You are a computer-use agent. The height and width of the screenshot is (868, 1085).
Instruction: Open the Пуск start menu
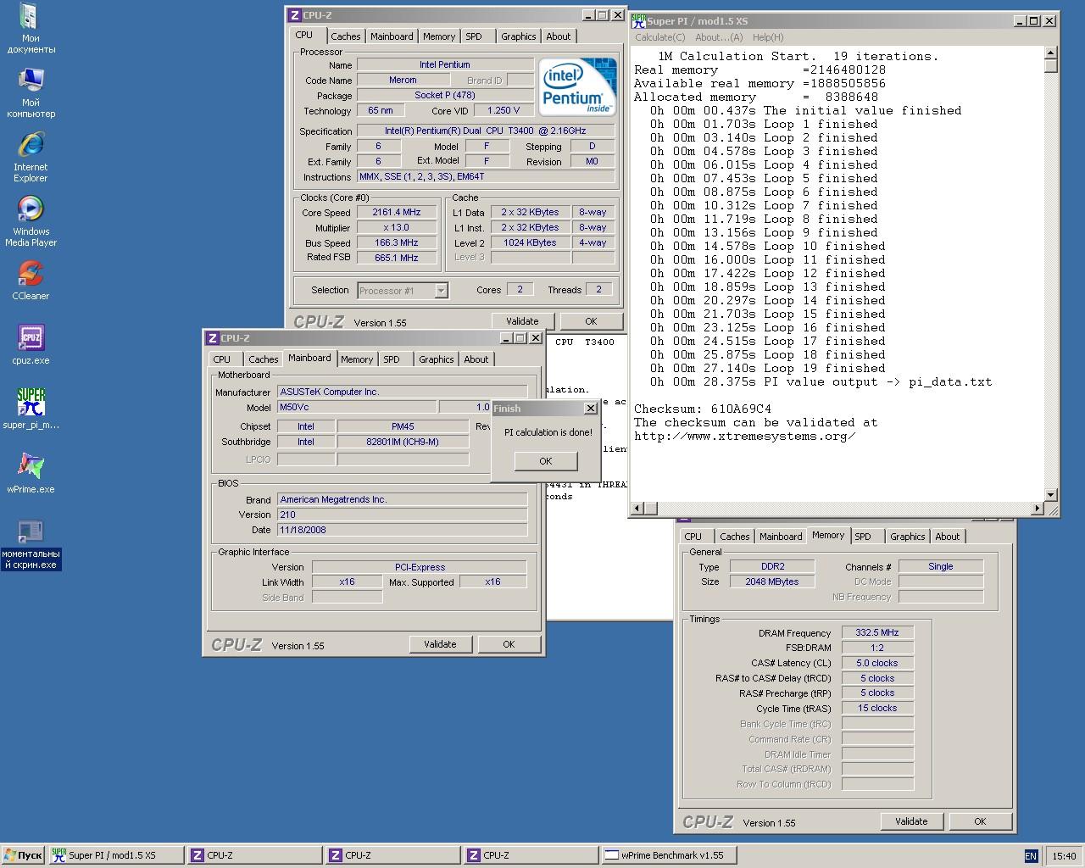(x=23, y=855)
